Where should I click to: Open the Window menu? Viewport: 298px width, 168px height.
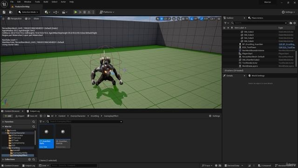pyautogui.click(x=27, y=2)
